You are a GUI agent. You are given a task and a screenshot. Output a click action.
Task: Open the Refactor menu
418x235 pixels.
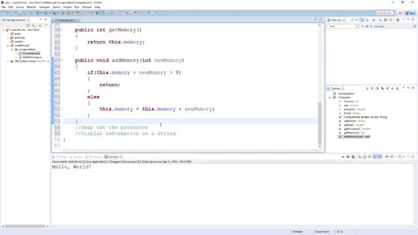click(x=31, y=7)
